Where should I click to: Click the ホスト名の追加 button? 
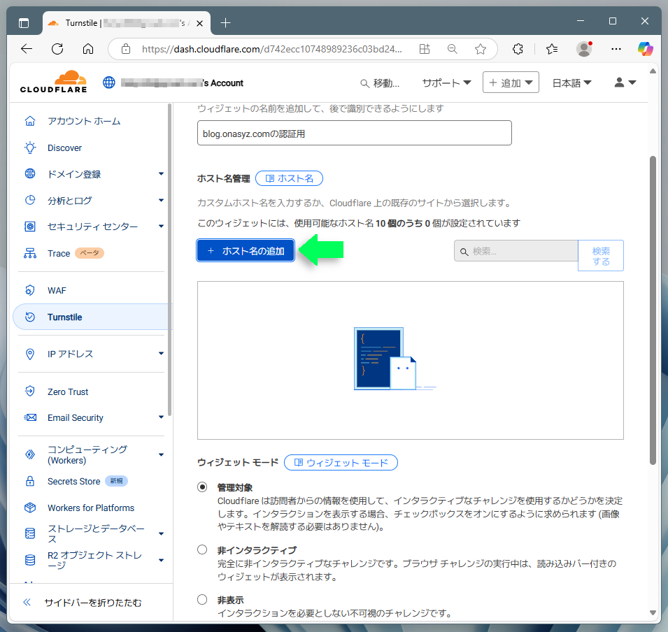click(246, 250)
